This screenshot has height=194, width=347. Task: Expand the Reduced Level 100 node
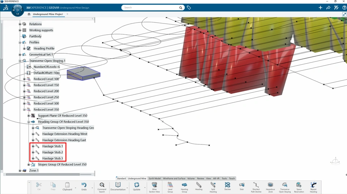coord(24,79)
